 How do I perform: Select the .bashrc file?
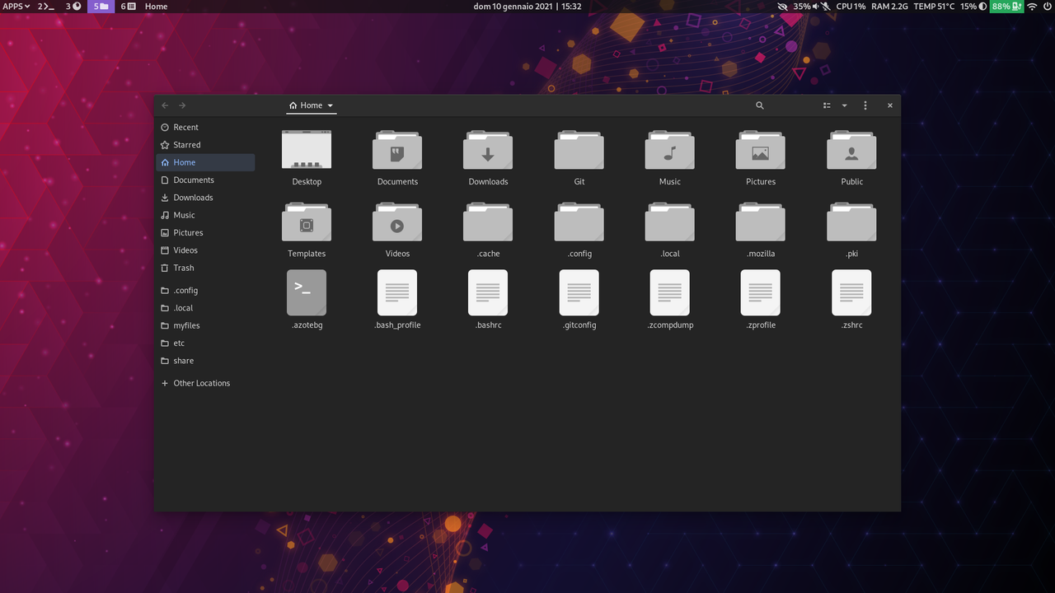(488, 292)
